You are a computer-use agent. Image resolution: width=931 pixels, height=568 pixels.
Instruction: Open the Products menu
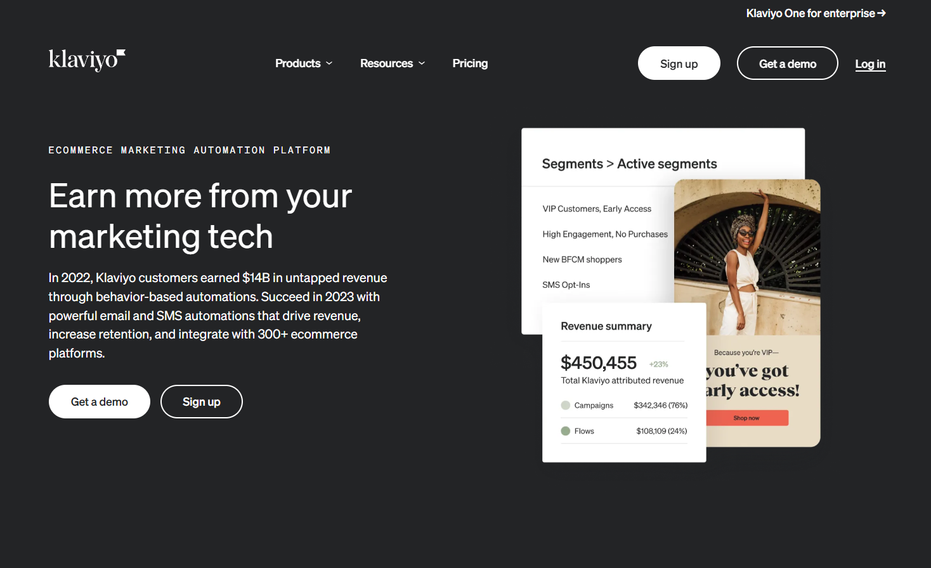(298, 63)
